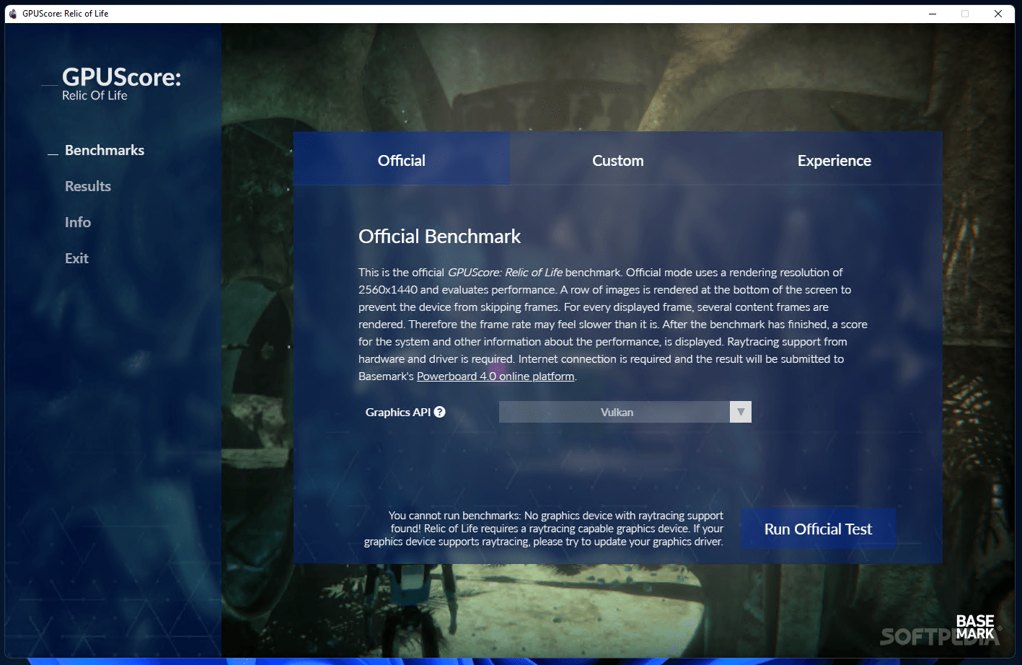Screen dimensions: 1022x665
Task: Click the Graphics API help question icon
Action: click(440, 412)
